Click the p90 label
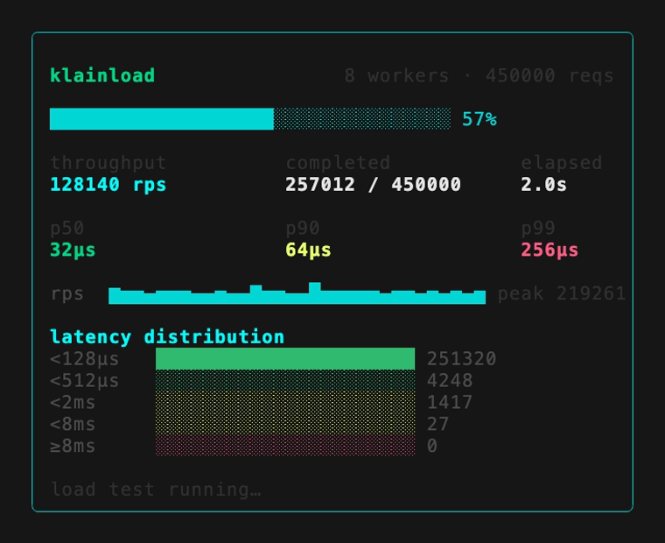The height and width of the screenshot is (543, 665). click(303, 228)
